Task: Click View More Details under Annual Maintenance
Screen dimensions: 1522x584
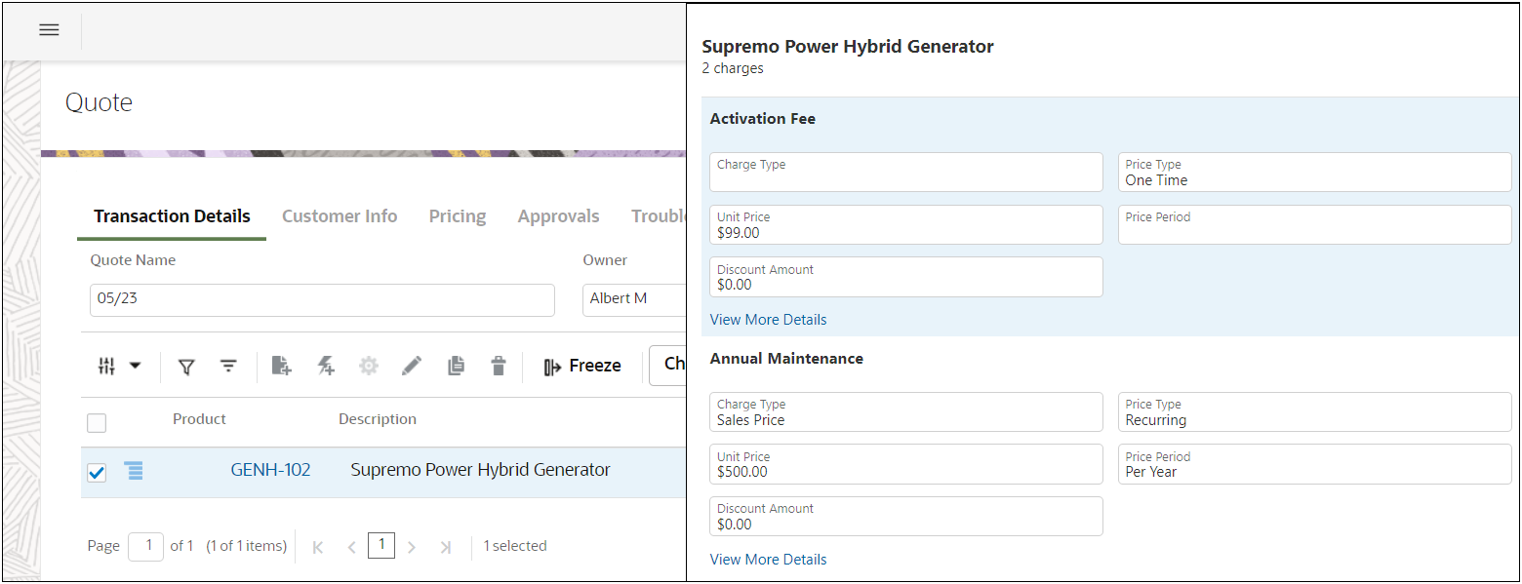Action: (768, 560)
